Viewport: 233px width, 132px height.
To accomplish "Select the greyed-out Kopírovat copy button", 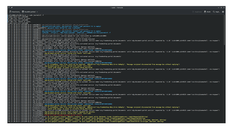I will (x=197, y=12).
